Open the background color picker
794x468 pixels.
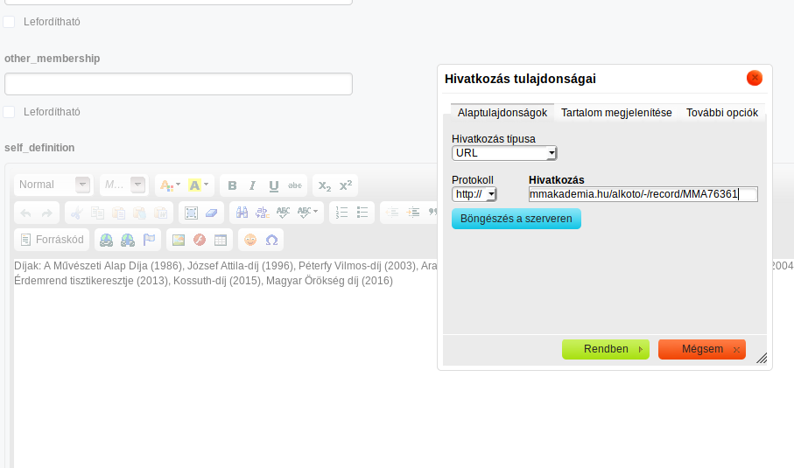pos(198,185)
